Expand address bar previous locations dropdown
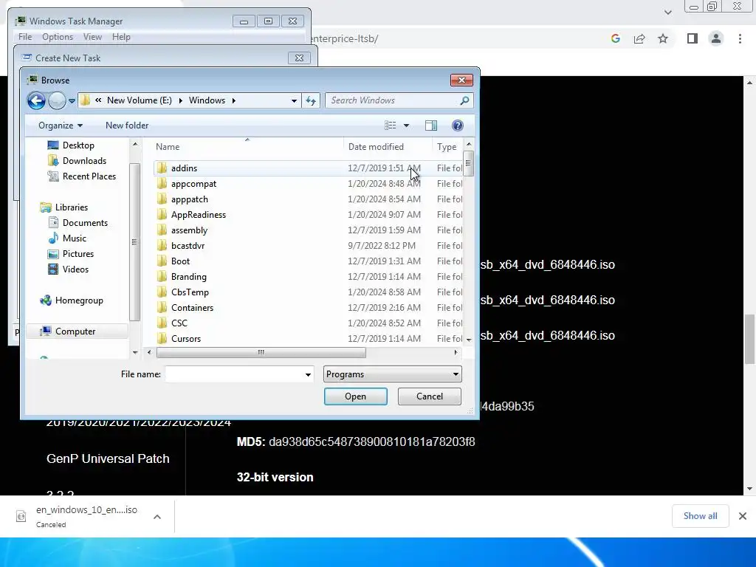This screenshot has height=567, width=756. click(294, 100)
